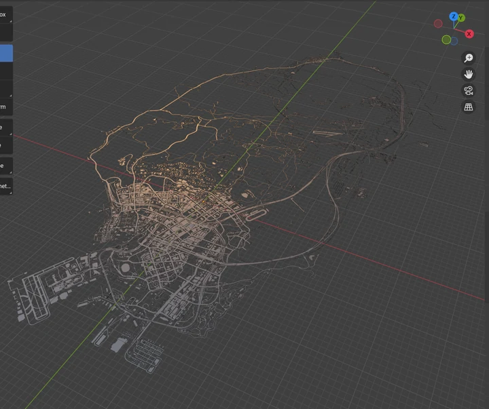Snap view to negative Z faded blue circle
Image resolution: width=489 pixels, height=409 pixels.
[x=454, y=41]
